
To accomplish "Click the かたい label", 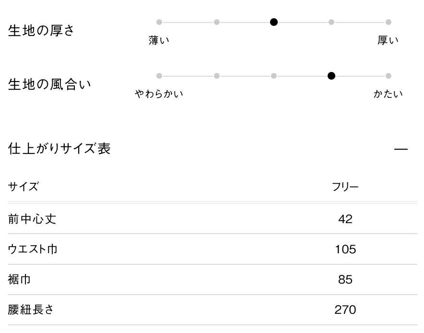I will [x=388, y=94].
